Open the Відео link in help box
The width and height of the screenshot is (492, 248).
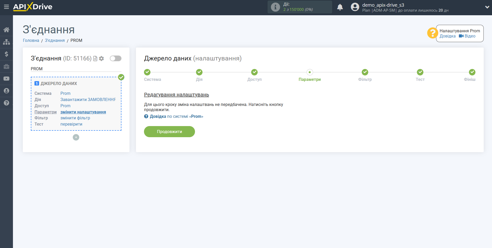point(470,36)
